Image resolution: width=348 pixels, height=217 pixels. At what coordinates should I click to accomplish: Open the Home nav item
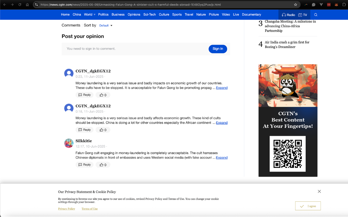tap(65, 14)
